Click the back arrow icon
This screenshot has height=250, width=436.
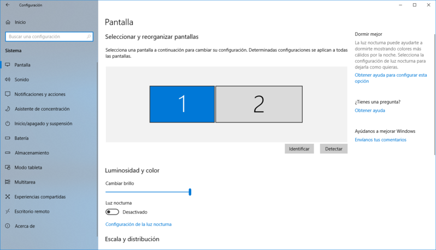[8, 5]
